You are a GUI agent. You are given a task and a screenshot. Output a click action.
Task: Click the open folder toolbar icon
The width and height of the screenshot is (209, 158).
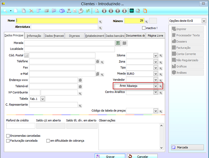pyautogui.click(x=54, y=10)
